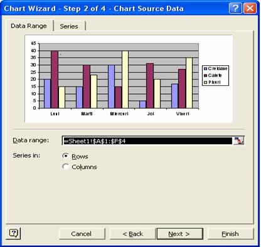Click the title bar question mark help button
This screenshot has height=247, width=261.
(235, 8)
